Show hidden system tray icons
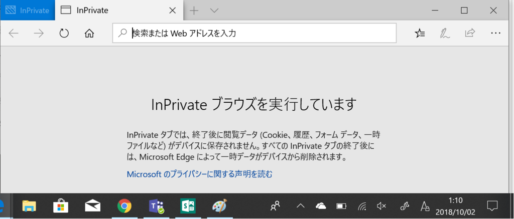 (x=301, y=206)
